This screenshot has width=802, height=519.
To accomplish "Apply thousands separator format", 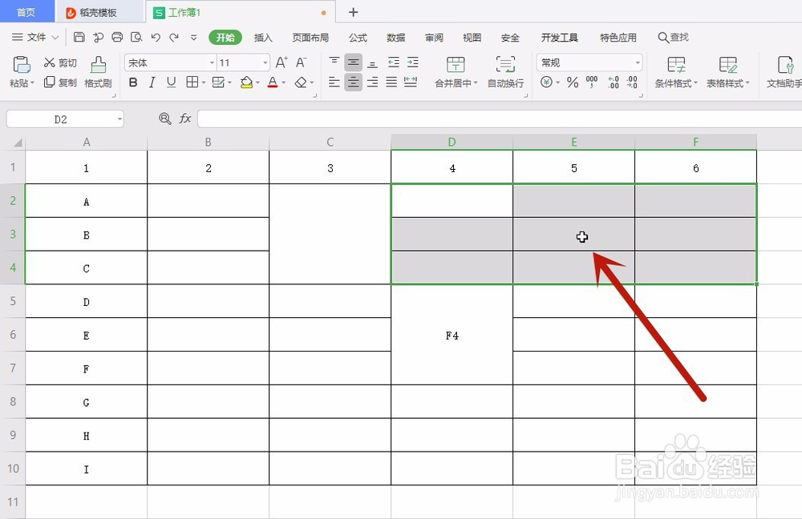I will pos(592,82).
